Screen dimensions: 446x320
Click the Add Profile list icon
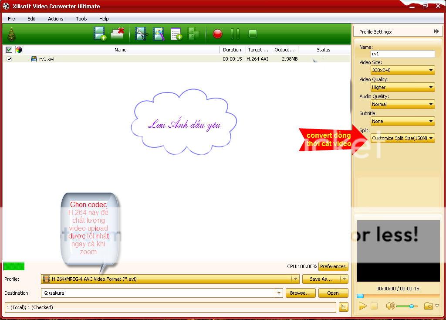(x=176, y=34)
